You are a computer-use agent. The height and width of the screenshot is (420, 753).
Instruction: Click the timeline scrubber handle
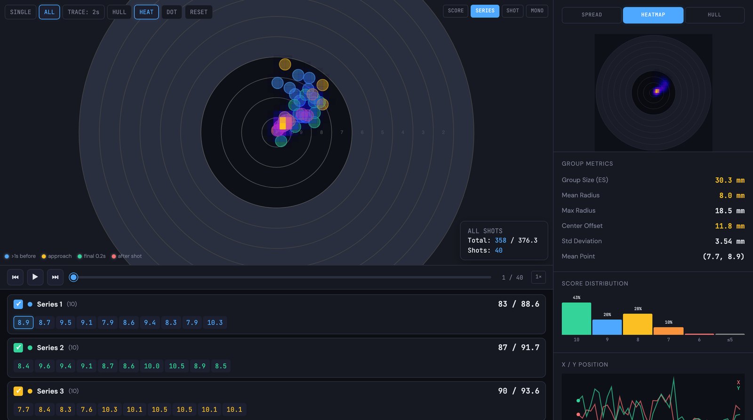click(73, 277)
